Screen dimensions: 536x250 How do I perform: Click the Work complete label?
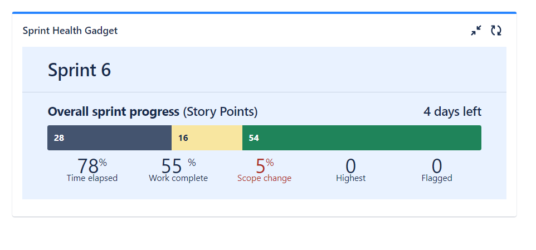[x=178, y=178]
